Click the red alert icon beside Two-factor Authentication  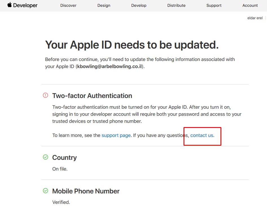[45, 95]
